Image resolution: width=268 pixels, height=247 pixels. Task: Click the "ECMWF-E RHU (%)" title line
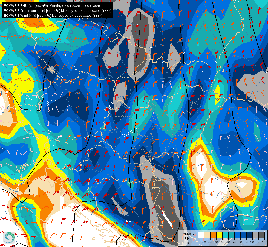52,6
